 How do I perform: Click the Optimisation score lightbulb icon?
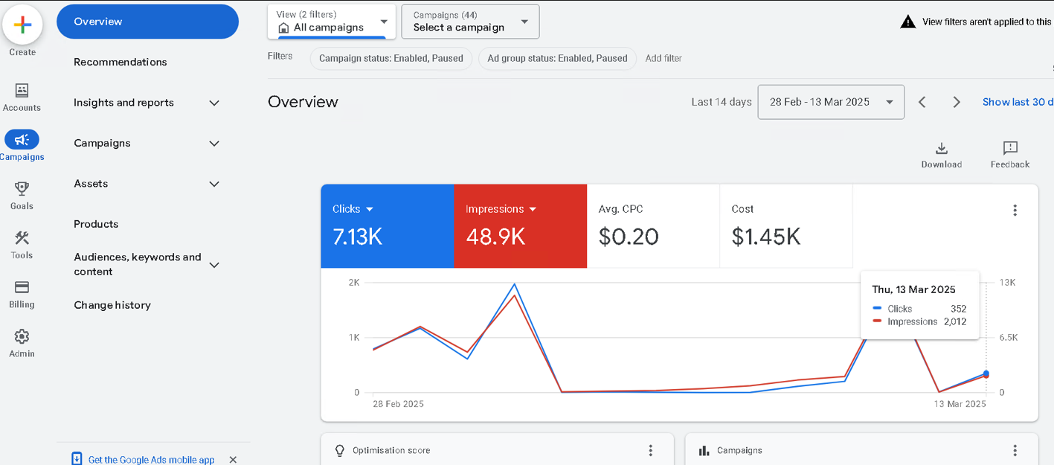point(340,450)
